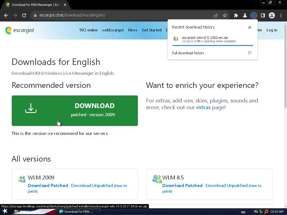This screenshot has height=215, width=287.
Task: Click the browser forward arrow
Action: 15,15
